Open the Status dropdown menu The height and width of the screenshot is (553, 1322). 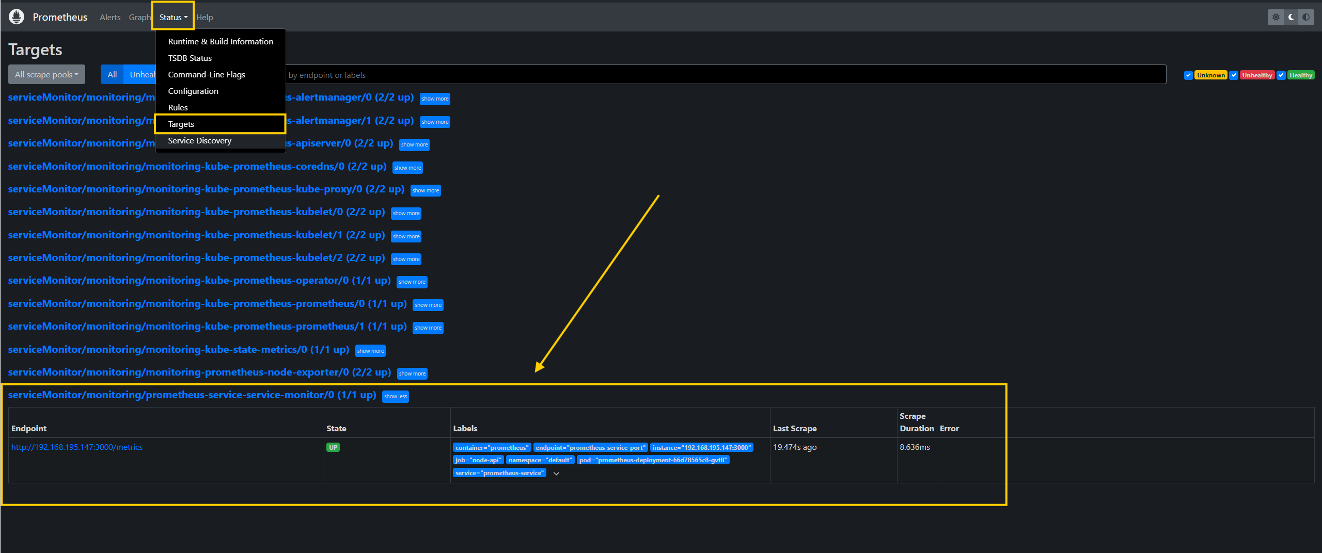[173, 17]
